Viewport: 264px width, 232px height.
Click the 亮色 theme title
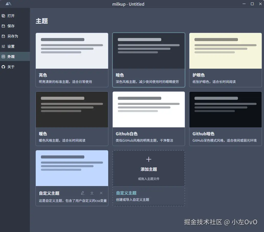point(43,75)
